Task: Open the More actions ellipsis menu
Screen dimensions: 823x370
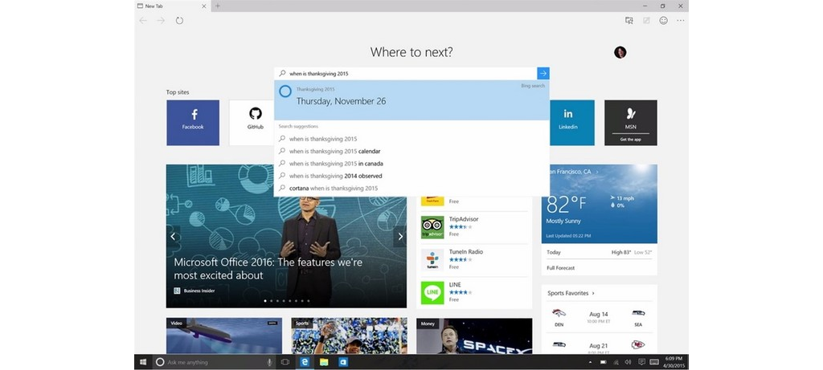Action: point(680,20)
